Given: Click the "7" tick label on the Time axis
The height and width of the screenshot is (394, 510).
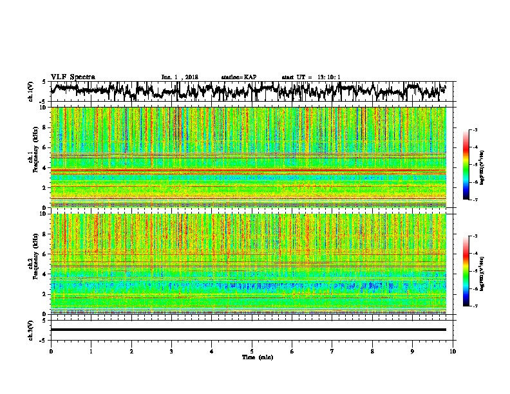Looking at the screenshot, I should tap(332, 352).
